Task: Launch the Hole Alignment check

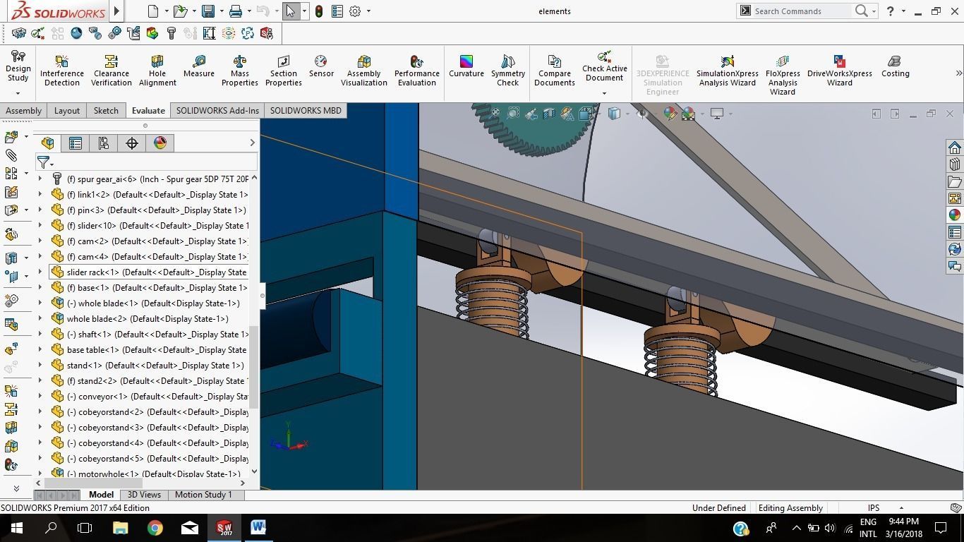Action: coord(157,71)
